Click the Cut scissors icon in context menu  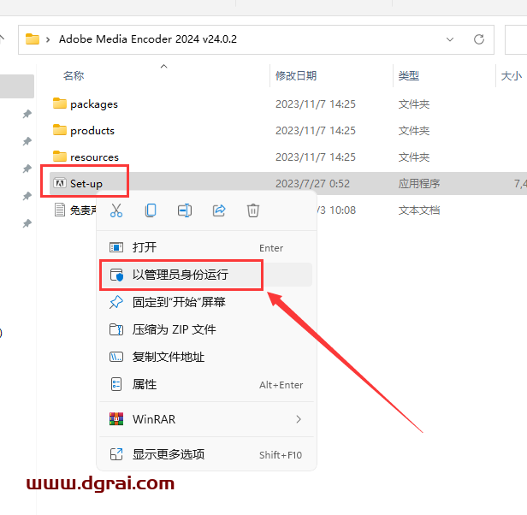[116, 210]
